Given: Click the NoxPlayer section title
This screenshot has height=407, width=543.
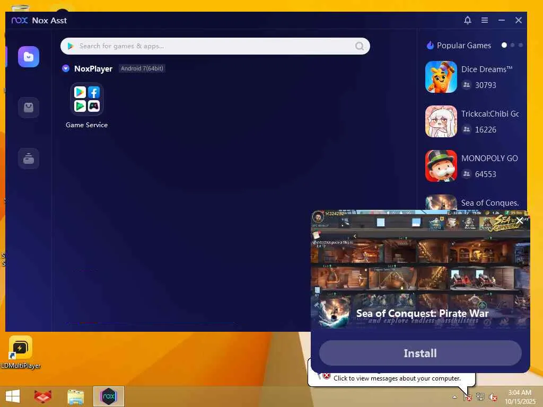Looking at the screenshot, I should pyautogui.click(x=93, y=68).
